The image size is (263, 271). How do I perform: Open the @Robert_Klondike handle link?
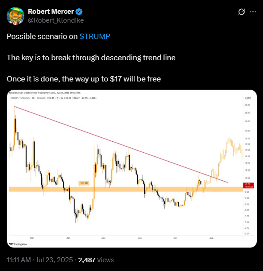(56, 20)
